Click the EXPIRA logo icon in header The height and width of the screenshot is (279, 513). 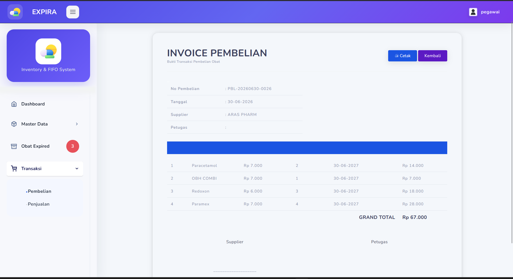15,12
